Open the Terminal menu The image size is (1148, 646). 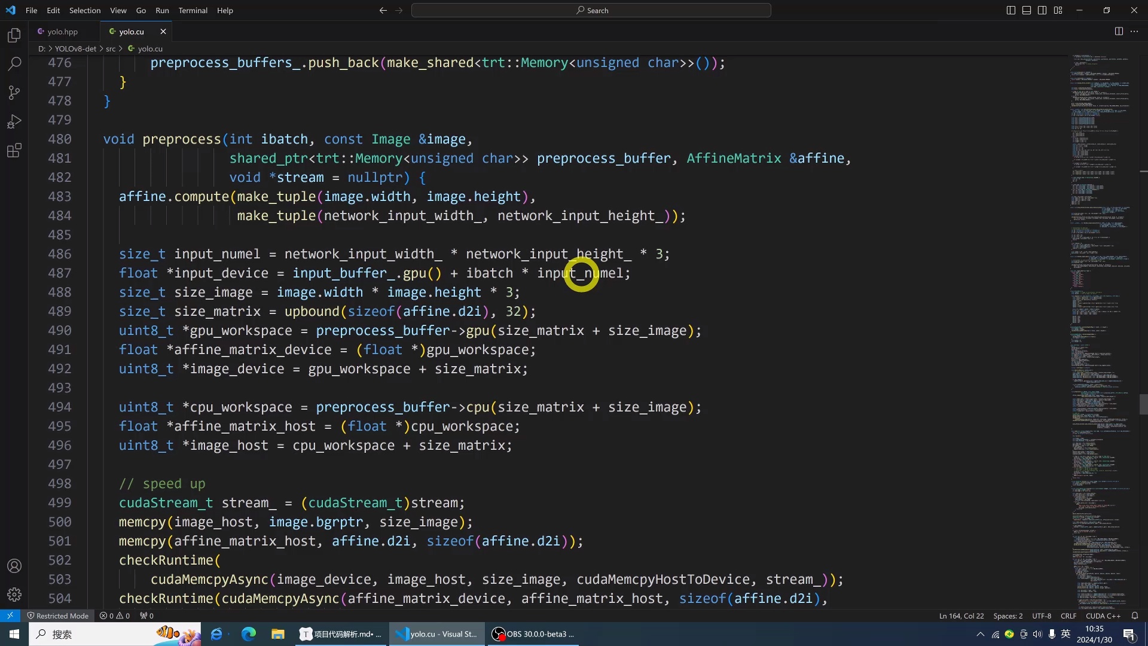point(193,10)
